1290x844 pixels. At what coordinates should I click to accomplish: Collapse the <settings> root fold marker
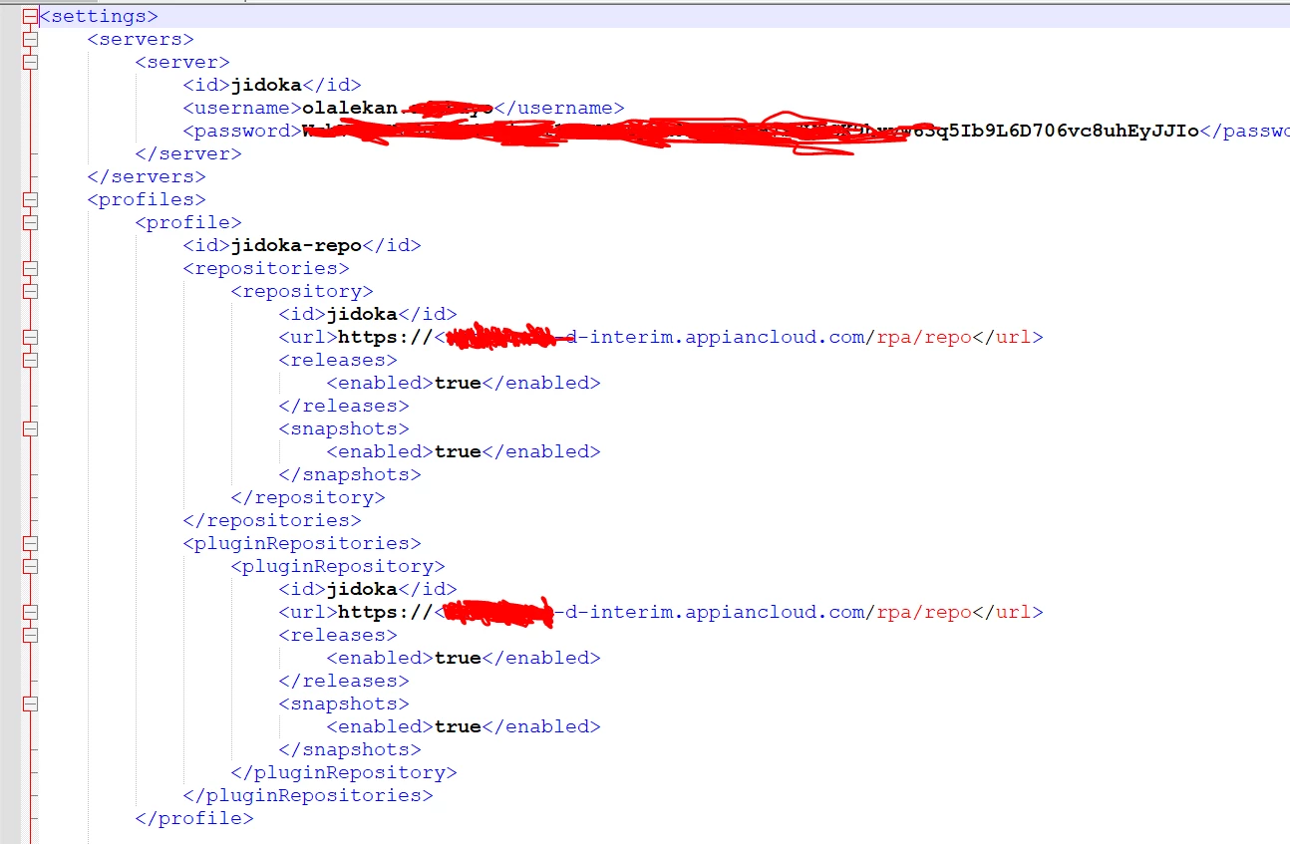point(30,16)
